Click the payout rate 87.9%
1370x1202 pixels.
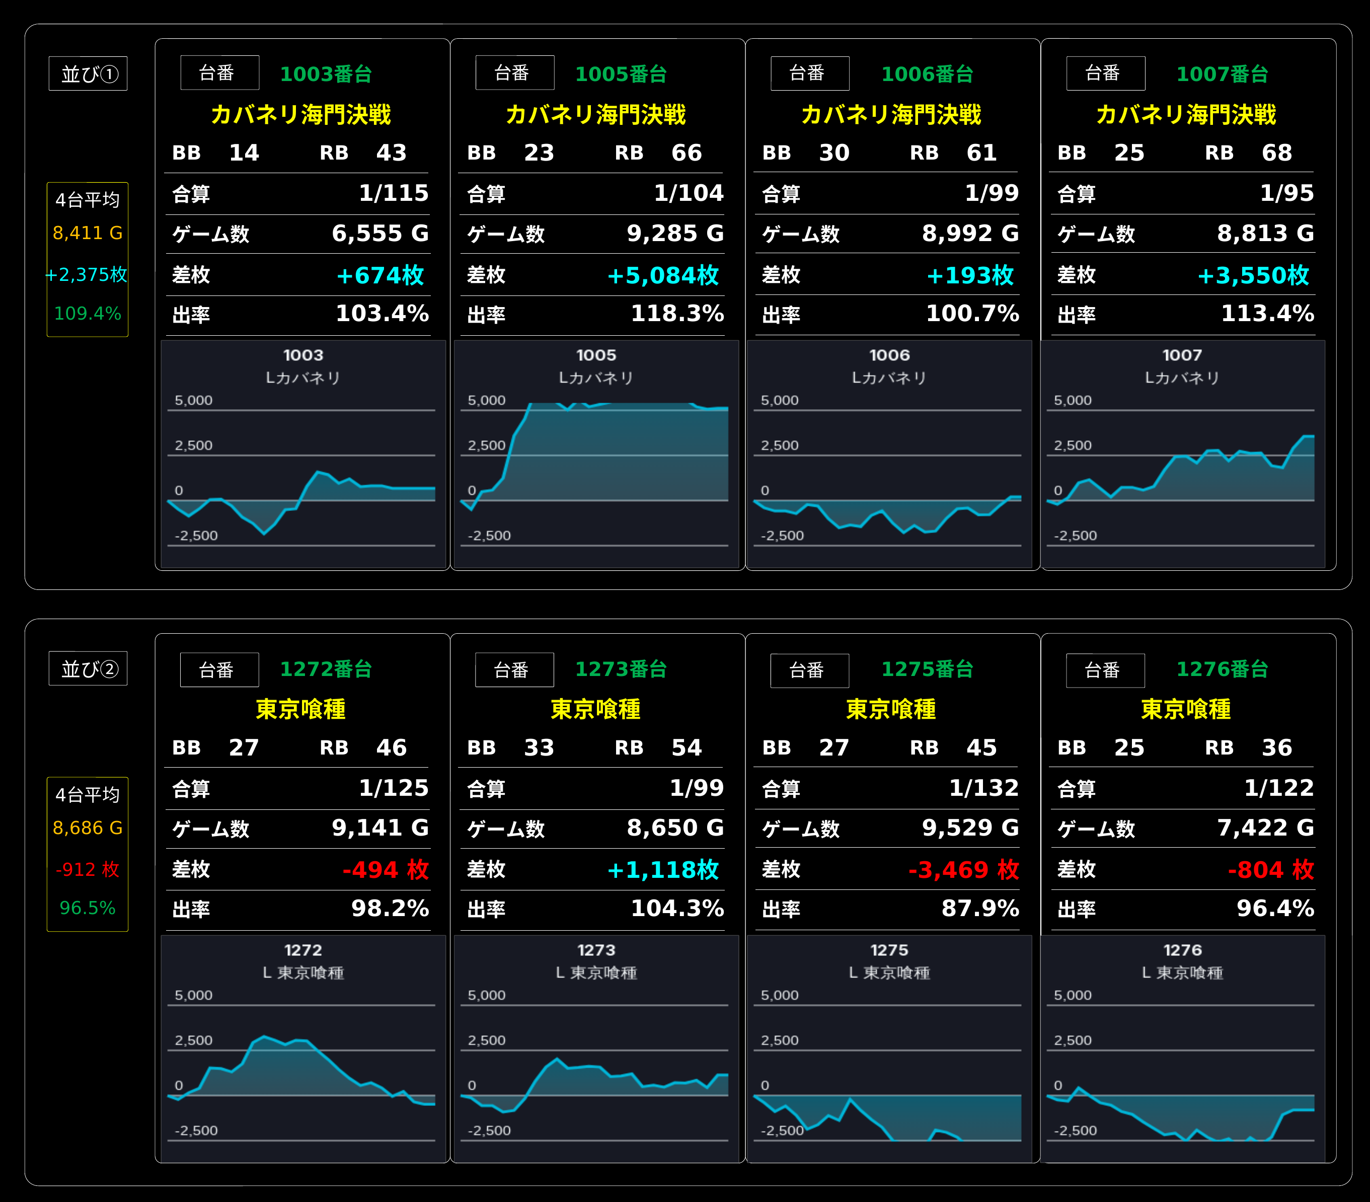pos(980,909)
